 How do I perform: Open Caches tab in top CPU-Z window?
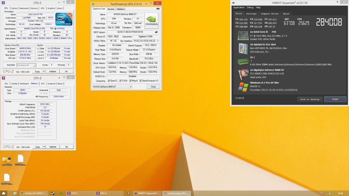[x=14, y=8]
